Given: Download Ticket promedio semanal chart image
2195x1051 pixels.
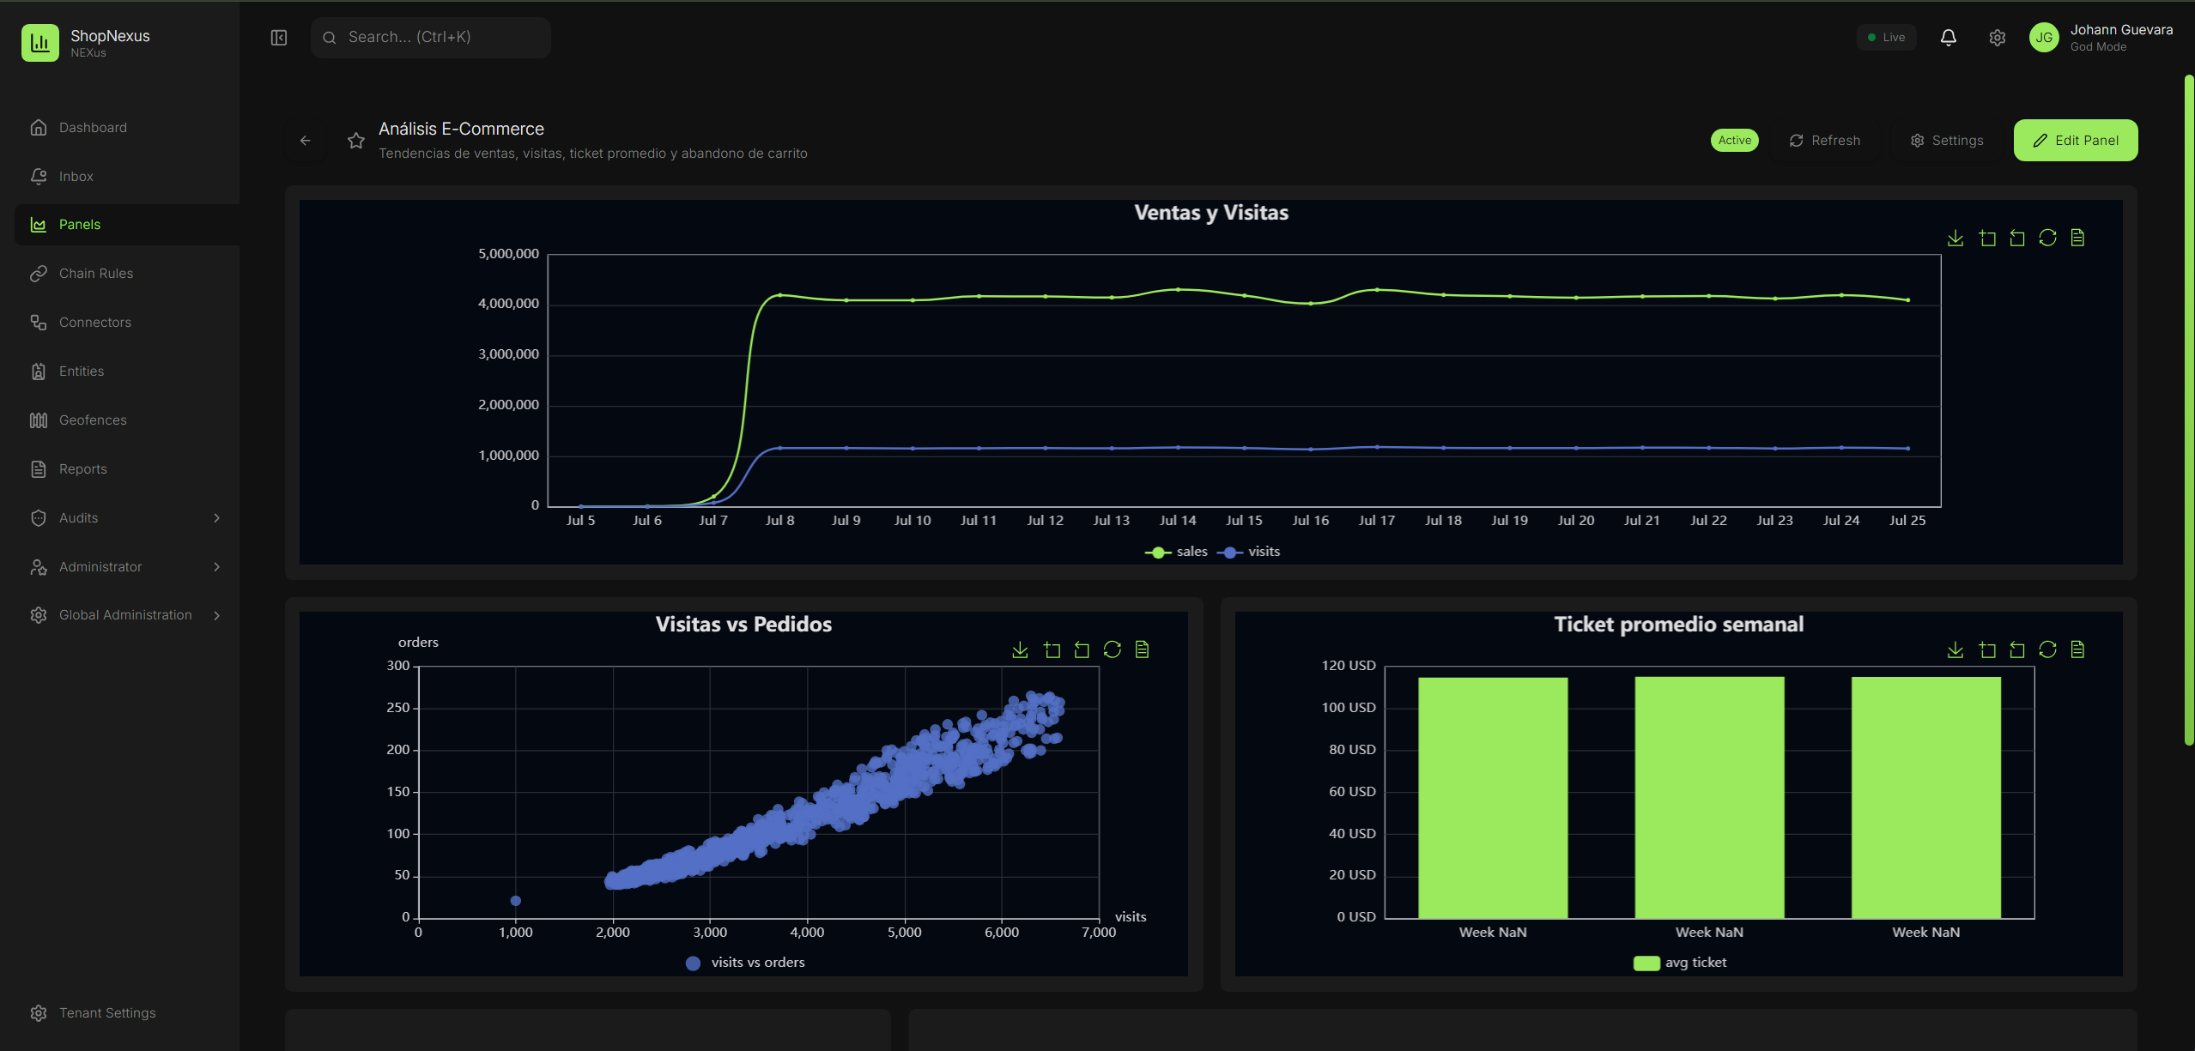Looking at the screenshot, I should 1955,649.
